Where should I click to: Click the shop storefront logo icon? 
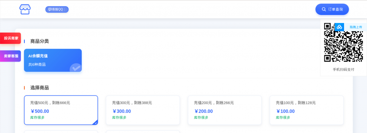pos(25,9)
